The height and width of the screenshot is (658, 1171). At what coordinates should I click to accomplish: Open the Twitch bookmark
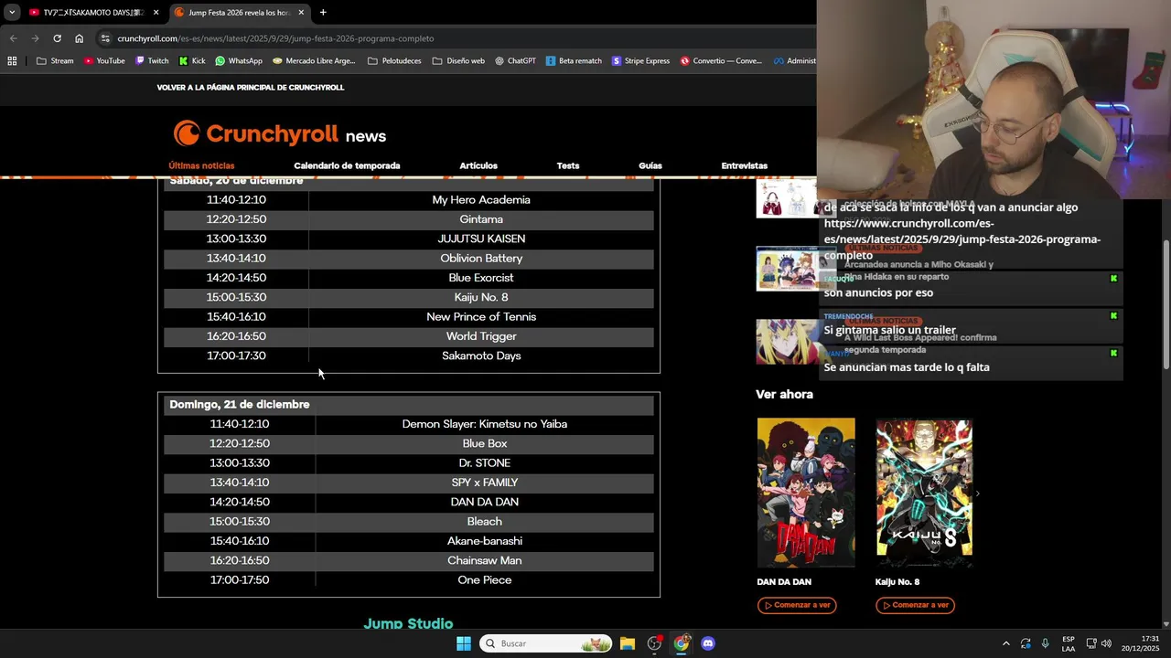coord(152,61)
